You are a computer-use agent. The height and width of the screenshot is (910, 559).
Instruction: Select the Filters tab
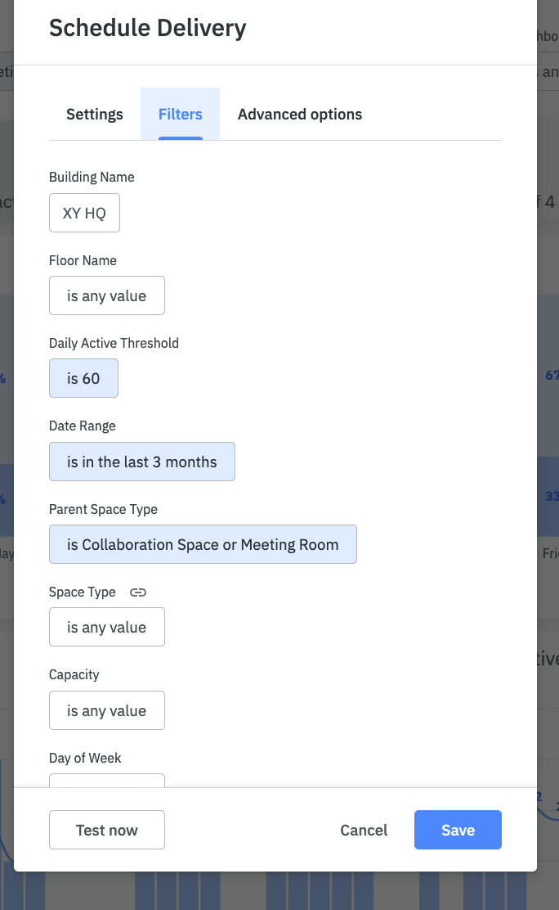pos(181,115)
